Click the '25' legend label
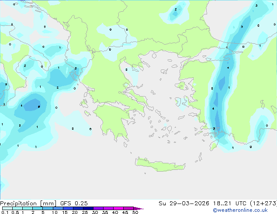The image size is (277, 214). coord(85,212)
